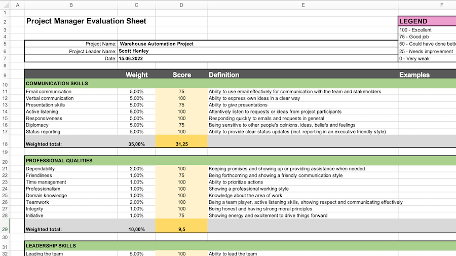Select the 'Domain knowledge' cell

[71, 196]
